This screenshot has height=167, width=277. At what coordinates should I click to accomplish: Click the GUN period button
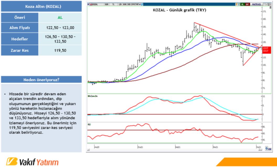106,4
